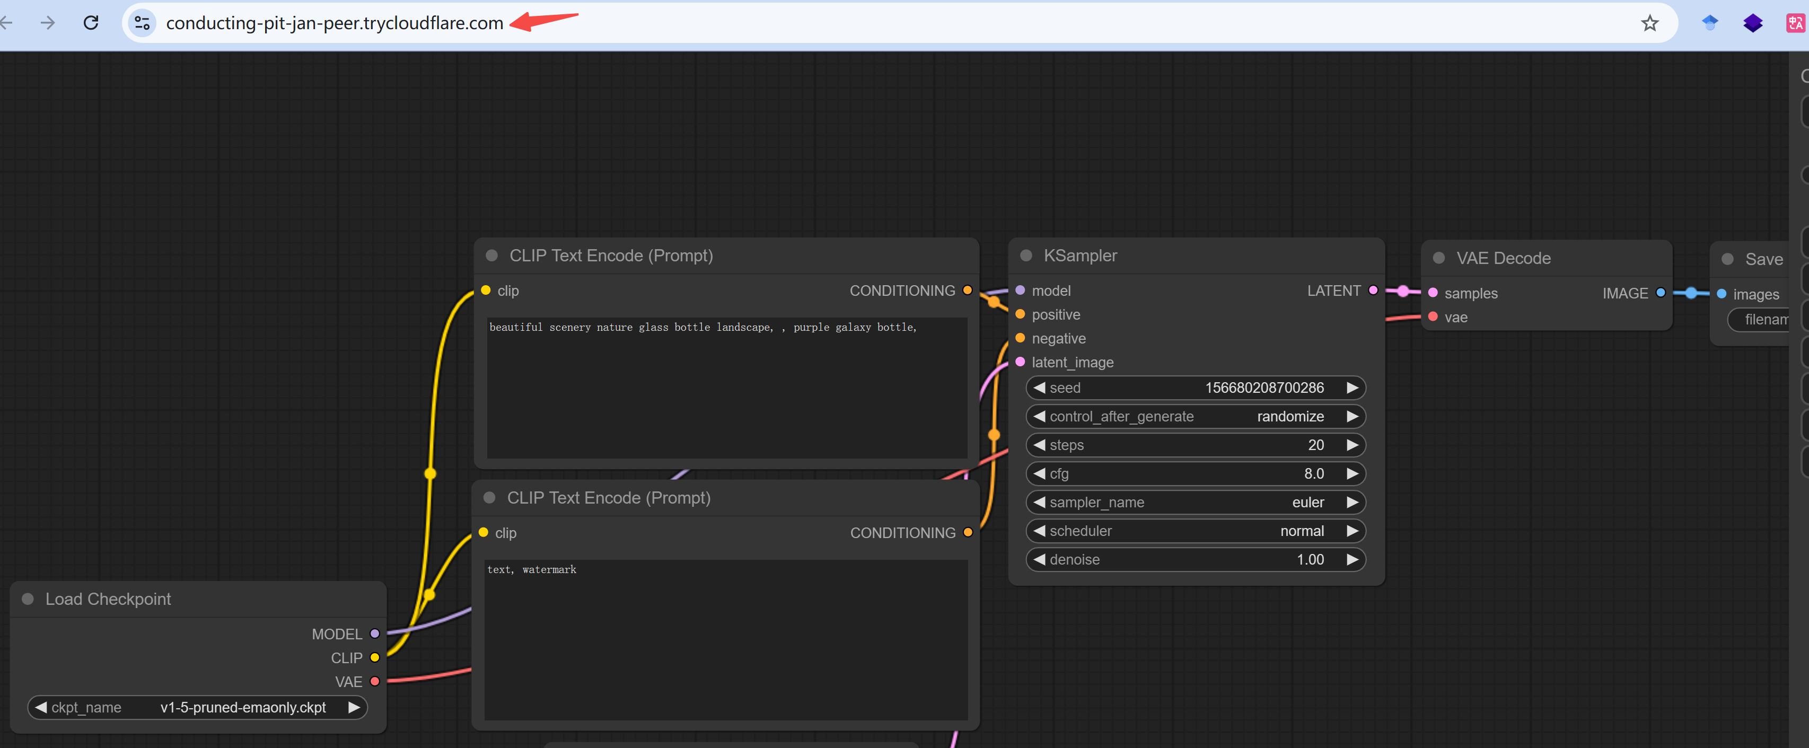
Task: Click the Load Checkpoint MODEL output socket
Action: point(375,633)
